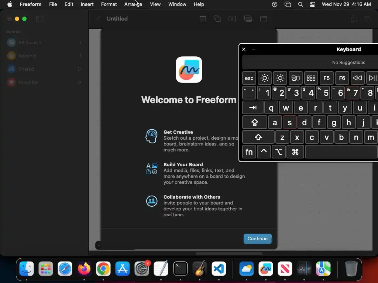The height and width of the screenshot is (283, 378).
Task: Open the shapes tool in toolbar
Action: pyautogui.click(x=217, y=18)
